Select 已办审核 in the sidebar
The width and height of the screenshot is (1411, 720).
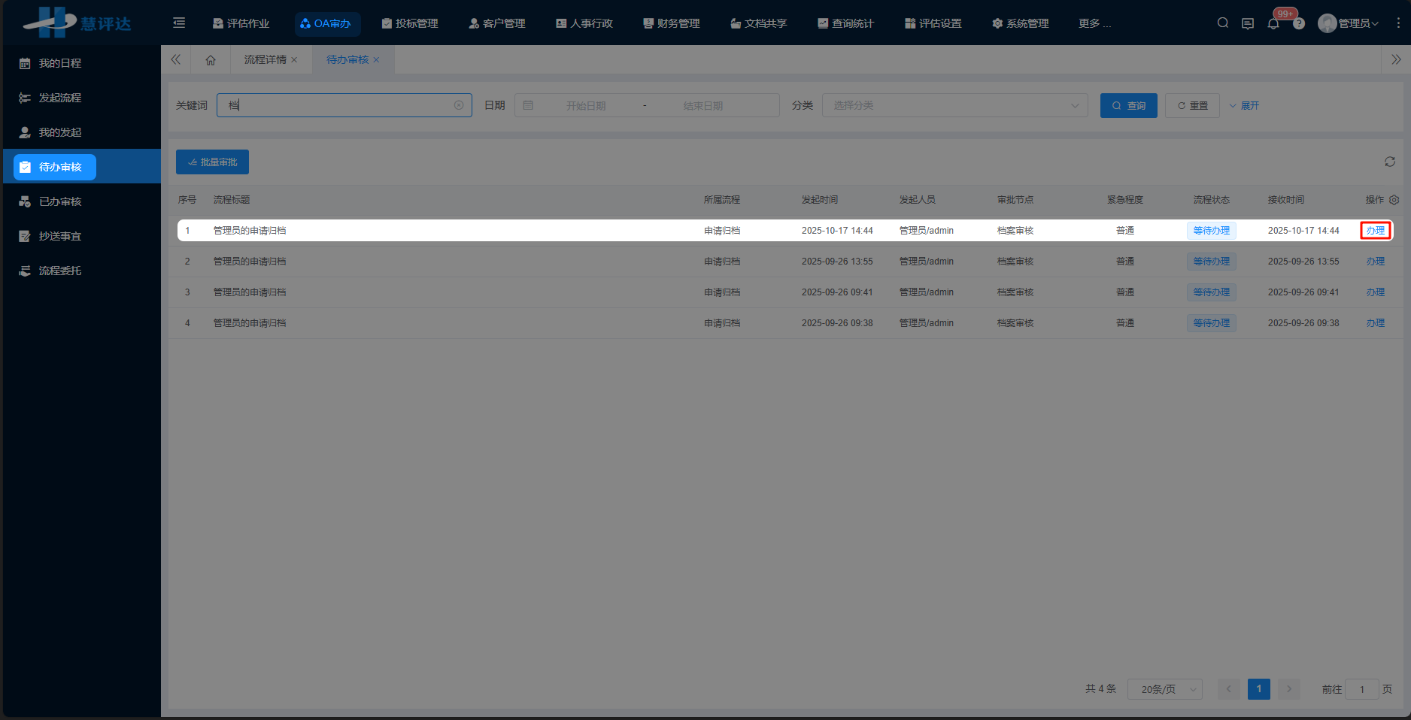pos(60,201)
